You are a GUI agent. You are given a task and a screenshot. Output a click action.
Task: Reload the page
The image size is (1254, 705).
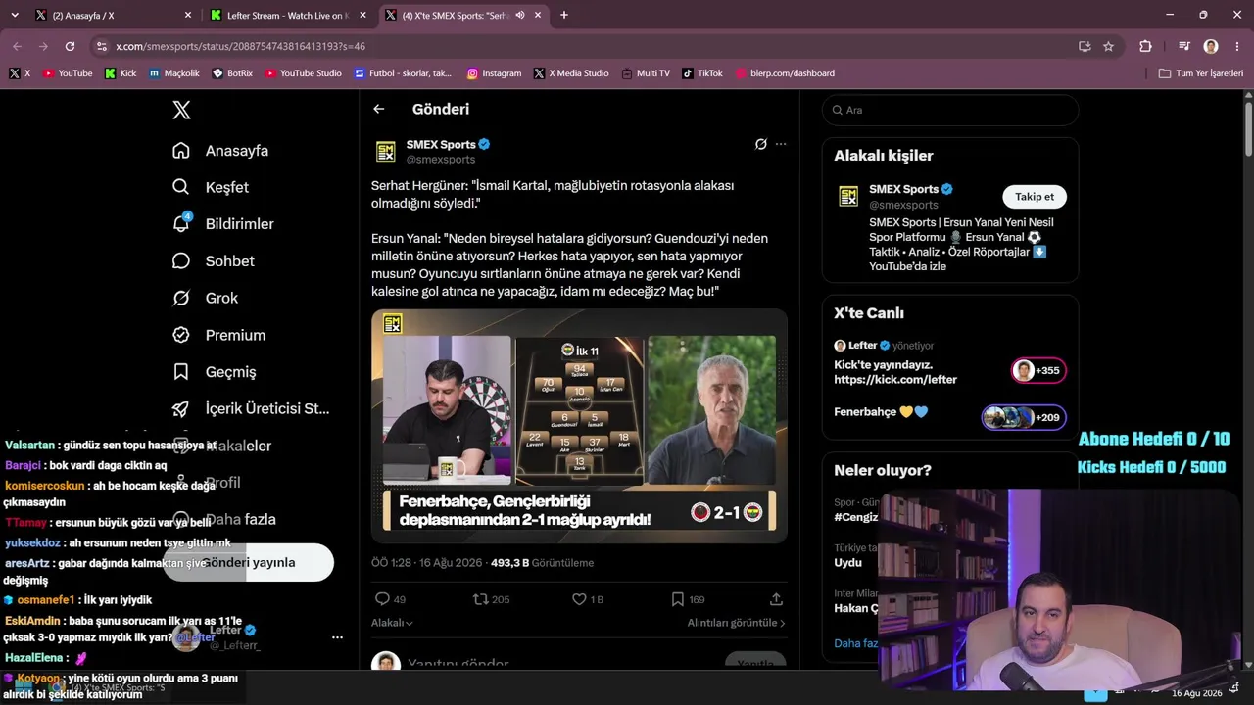[70, 46]
